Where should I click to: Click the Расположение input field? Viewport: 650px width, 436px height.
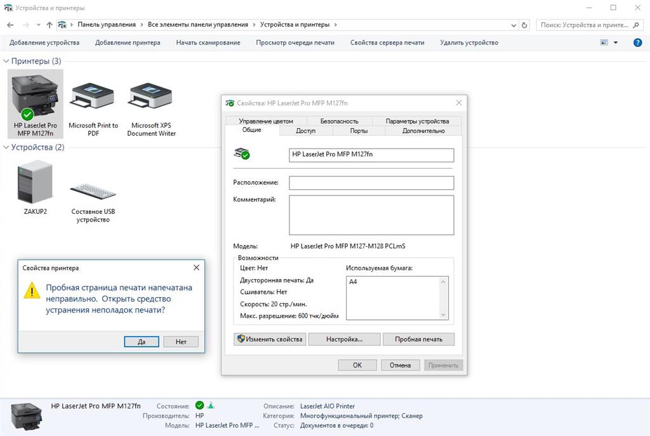click(371, 183)
